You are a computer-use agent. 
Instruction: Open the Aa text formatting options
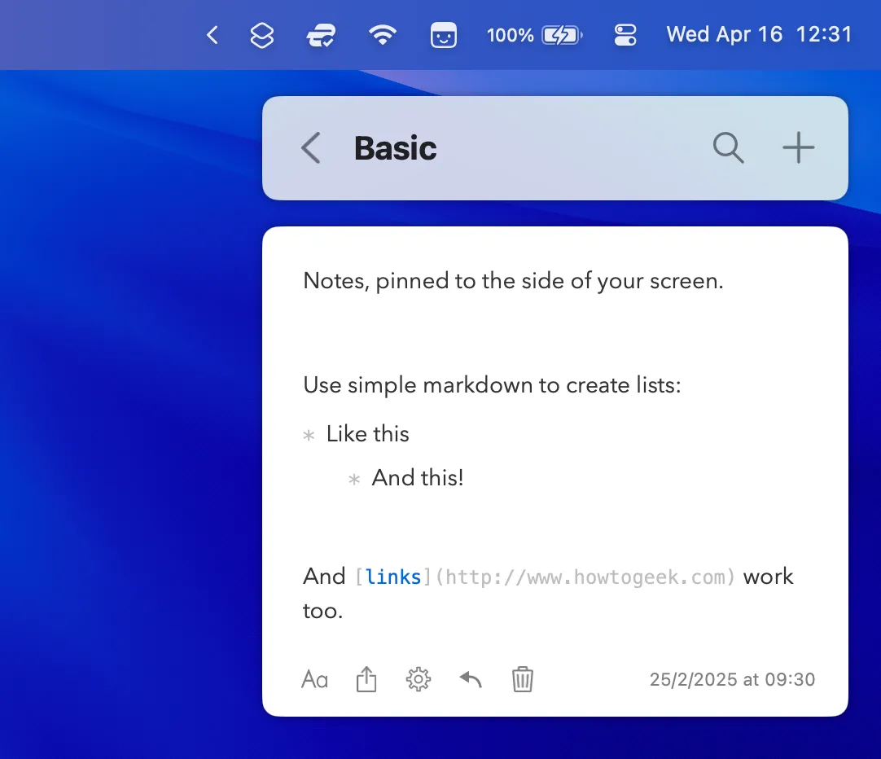point(314,679)
